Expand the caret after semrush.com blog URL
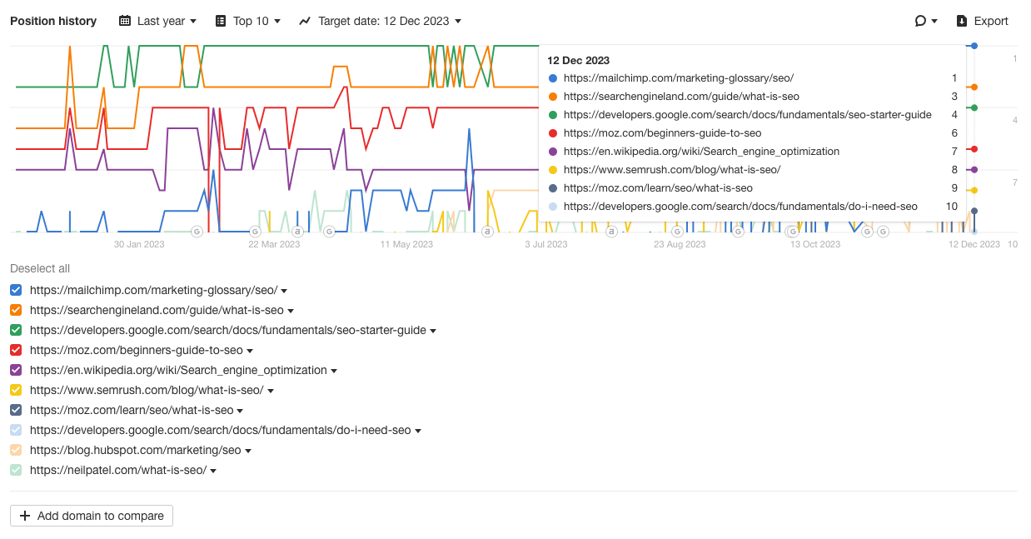Viewport: 1031px width, 539px height. click(271, 391)
